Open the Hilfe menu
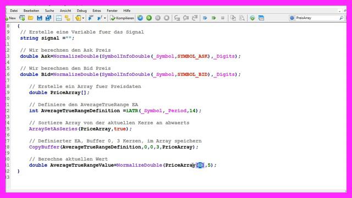352x198 pixels. point(127,10)
